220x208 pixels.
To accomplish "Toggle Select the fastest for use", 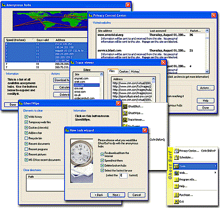I will 102,171.
